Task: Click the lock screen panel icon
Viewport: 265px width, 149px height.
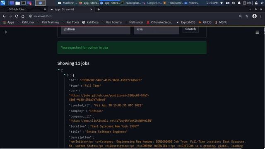Action: (256, 3)
